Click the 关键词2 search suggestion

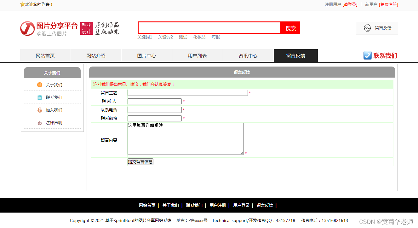coord(165,37)
